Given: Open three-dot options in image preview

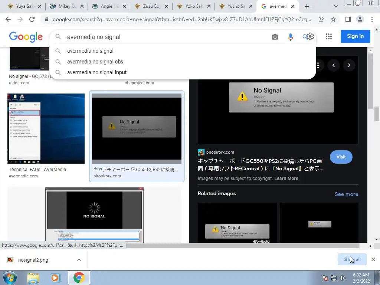Looking at the screenshot, I should 318,65.
